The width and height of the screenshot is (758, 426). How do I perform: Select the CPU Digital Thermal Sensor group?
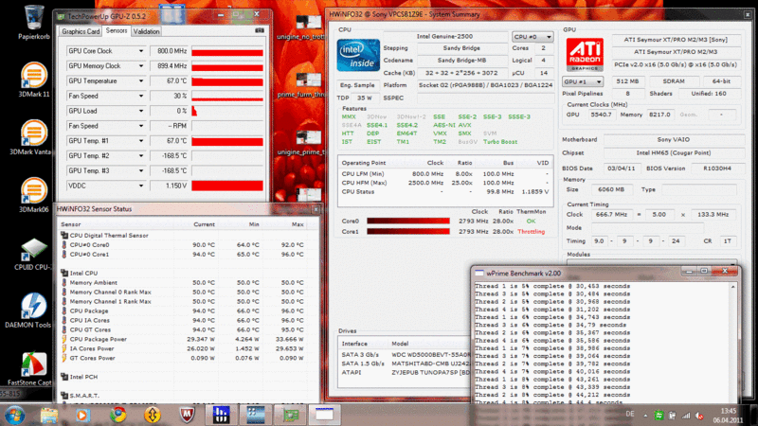pos(109,235)
